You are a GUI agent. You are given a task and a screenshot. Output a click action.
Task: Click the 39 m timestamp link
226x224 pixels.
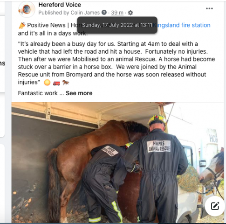117,13
